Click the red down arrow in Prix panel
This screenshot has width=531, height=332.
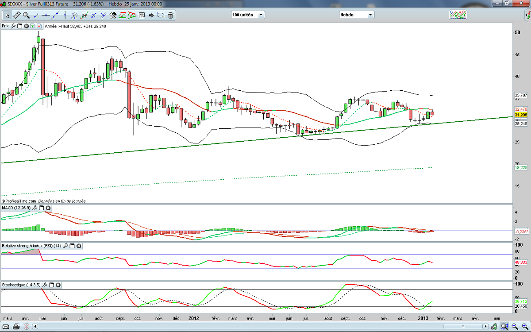click(x=39, y=26)
